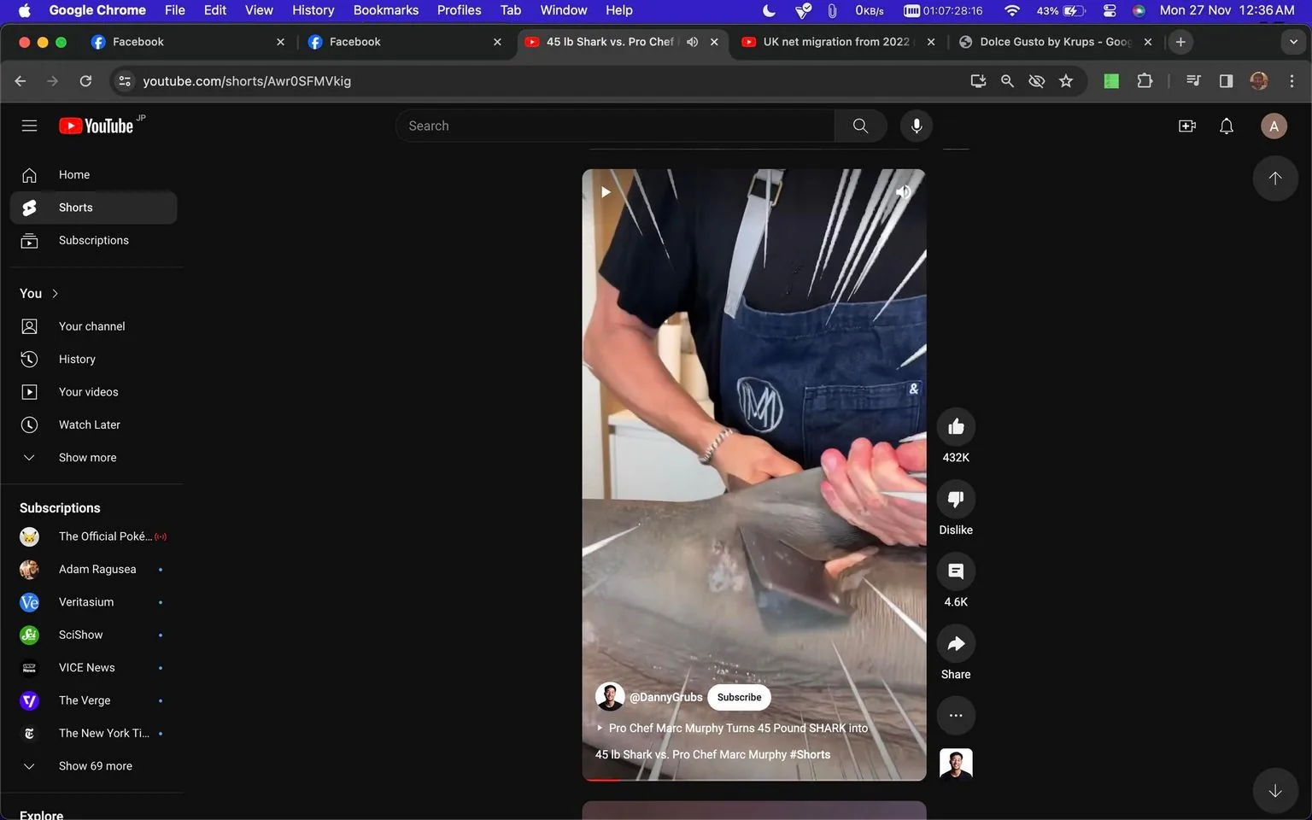
Task: Open the Bookmarks menu in the menu bar
Action: [x=385, y=10]
